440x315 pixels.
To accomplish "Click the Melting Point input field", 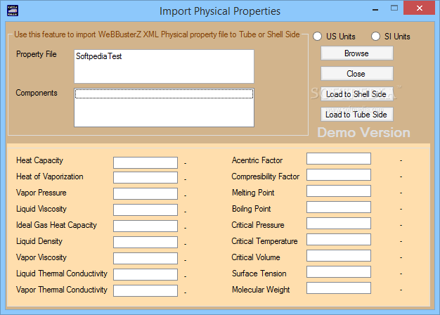I will click(x=339, y=191).
